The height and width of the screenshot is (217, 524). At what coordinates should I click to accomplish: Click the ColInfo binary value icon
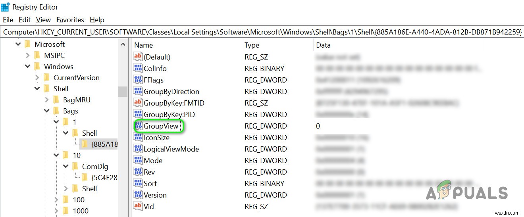(138, 68)
